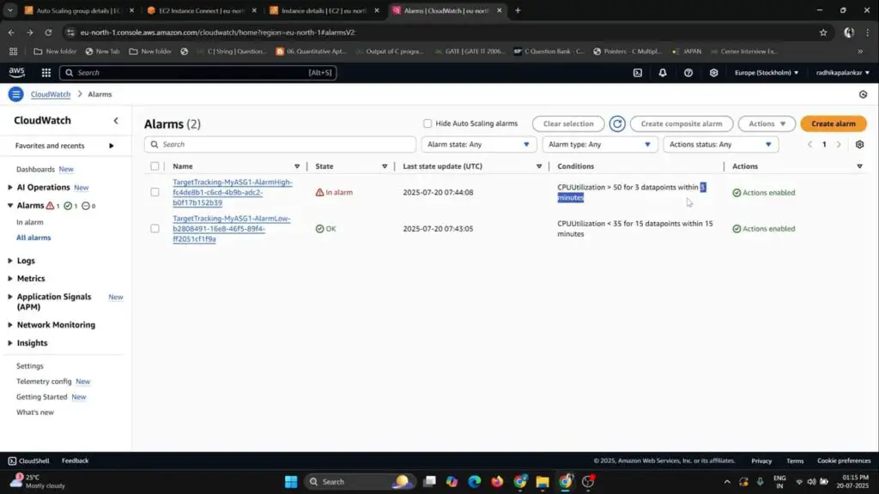The width and height of the screenshot is (879, 494).
Task: Open Dashboards in sidebar
Action: coord(35,169)
